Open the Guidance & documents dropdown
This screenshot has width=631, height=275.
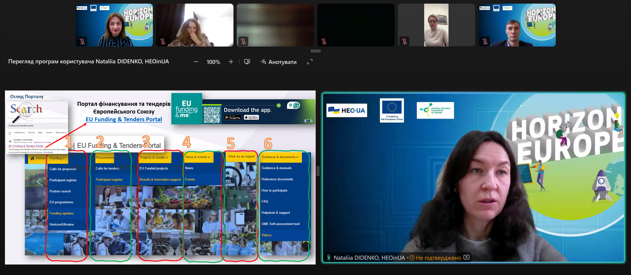[280, 157]
